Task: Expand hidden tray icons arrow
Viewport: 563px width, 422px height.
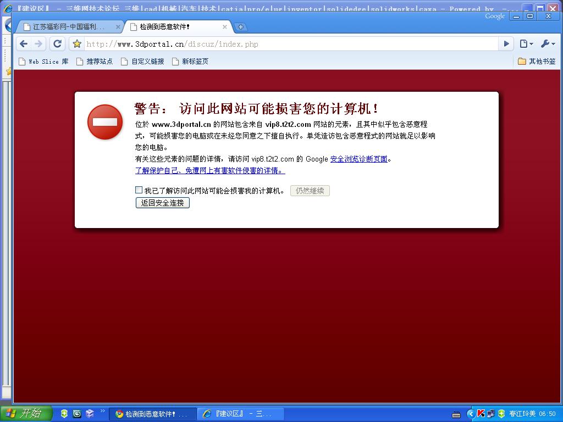Action: pyautogui.click(x=471, y=414)
